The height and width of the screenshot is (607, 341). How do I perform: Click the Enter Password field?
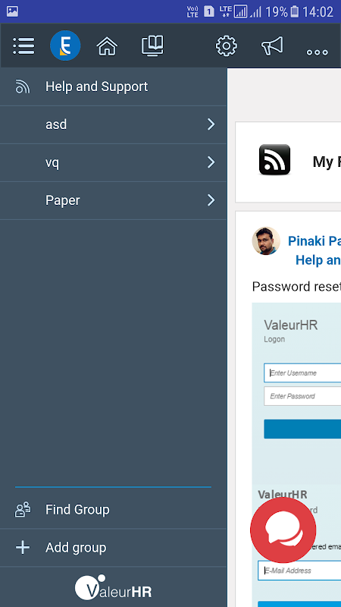(x=302, y=396)
